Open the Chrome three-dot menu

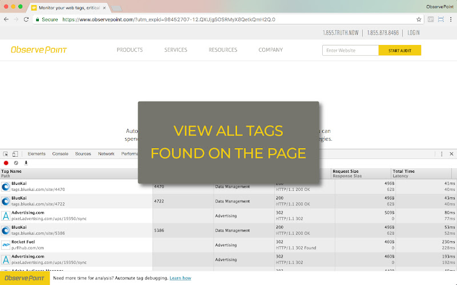pyautogui.click(x=451, y=19)
